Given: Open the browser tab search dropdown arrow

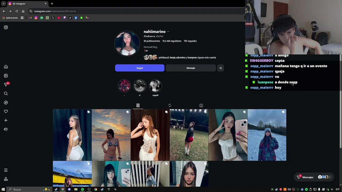Looking at the screenshot, I should [3, 4].
